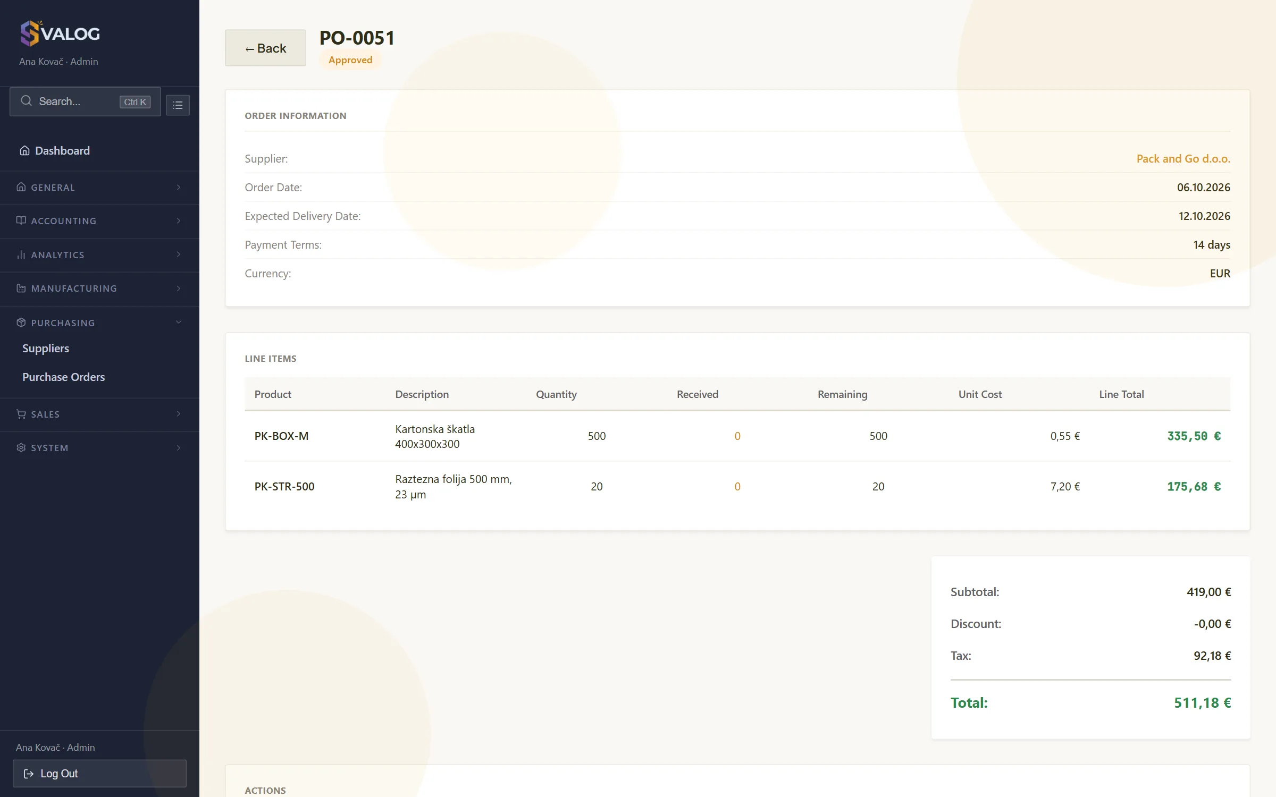
Task: Click the Remaining column header
Action: click(x=842, y=394)
